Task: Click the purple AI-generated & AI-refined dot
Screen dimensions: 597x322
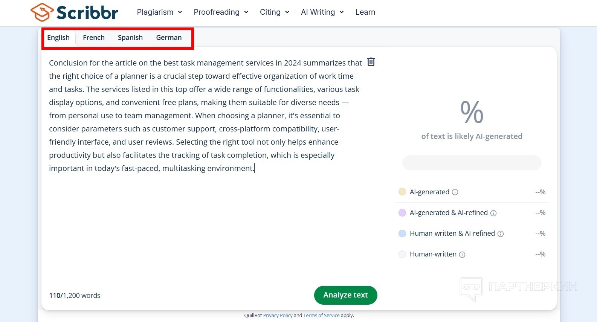Action: click(x=402, y=213)
